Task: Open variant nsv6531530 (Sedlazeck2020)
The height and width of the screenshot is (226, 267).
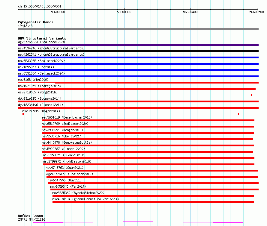Action: [41, 73]
